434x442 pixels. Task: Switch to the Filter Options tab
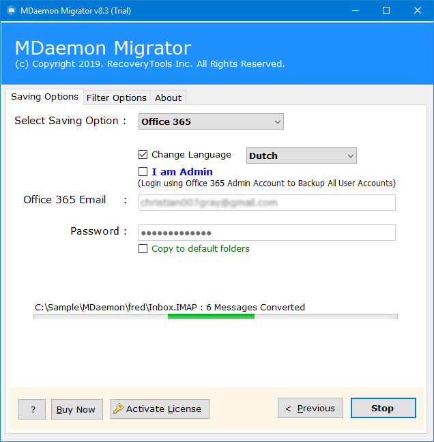117,98
